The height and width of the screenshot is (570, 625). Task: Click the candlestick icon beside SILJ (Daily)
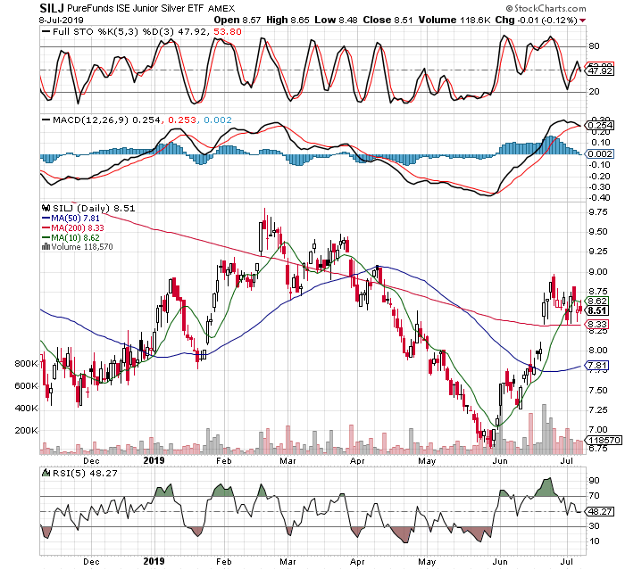[46, 208]
